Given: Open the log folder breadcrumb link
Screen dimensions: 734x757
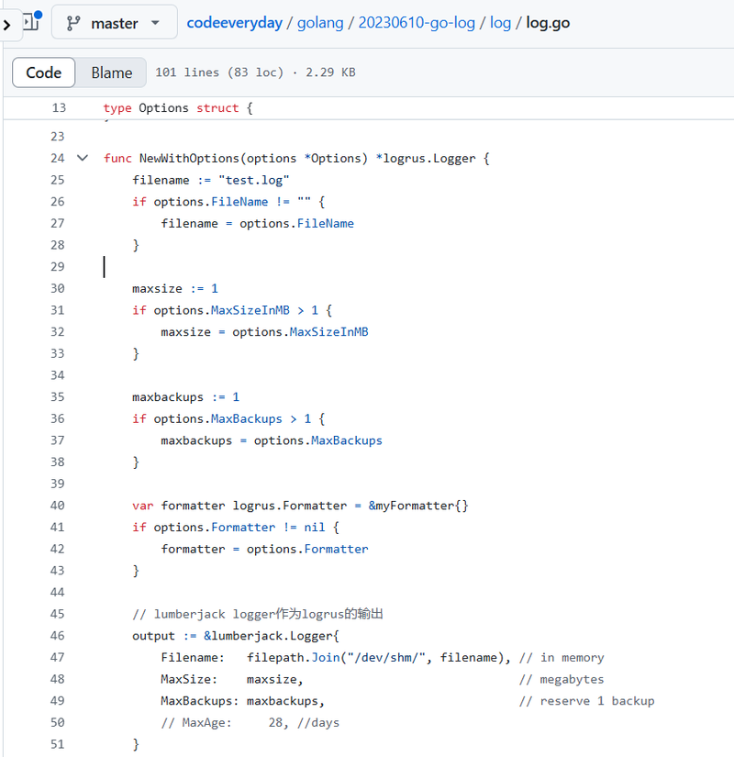Looking at the screenshot, I should click(x=500, y=23).
